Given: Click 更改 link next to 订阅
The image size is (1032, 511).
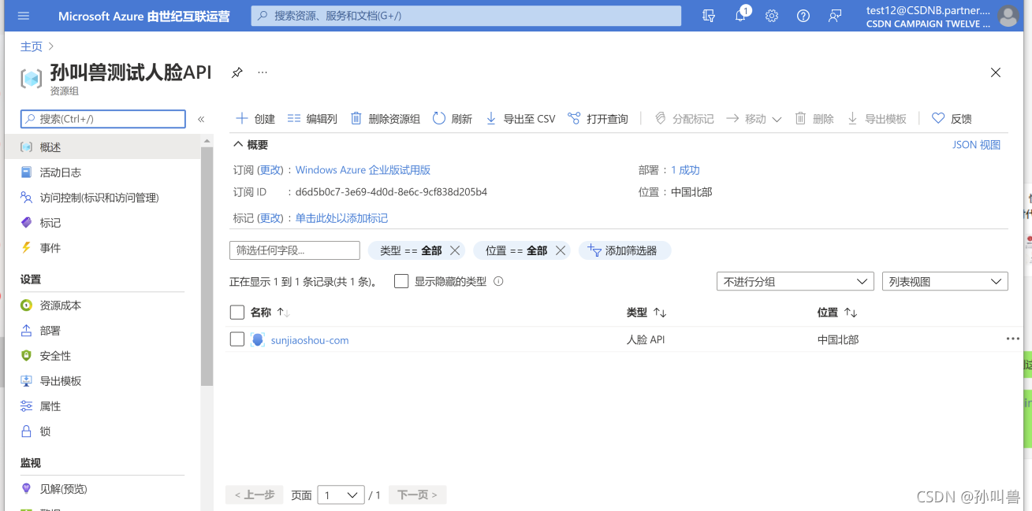Looking at the screenshot, I should [x=270, y=170].
